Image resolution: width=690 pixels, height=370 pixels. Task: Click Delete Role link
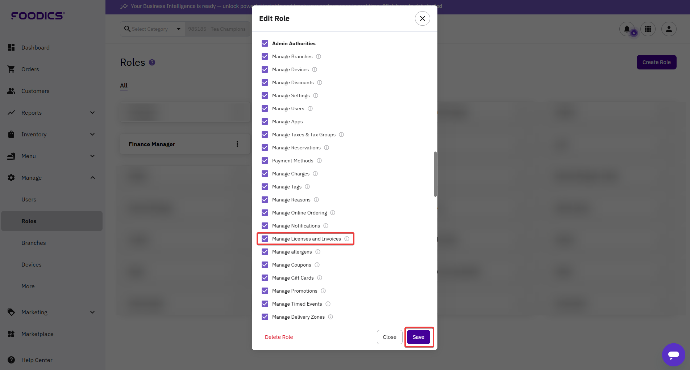click(279, 337)
